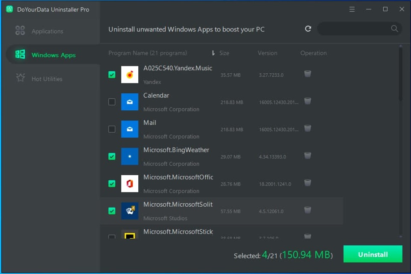Delete MicrosoftStick using its trash icon

[x=307, y=237]
